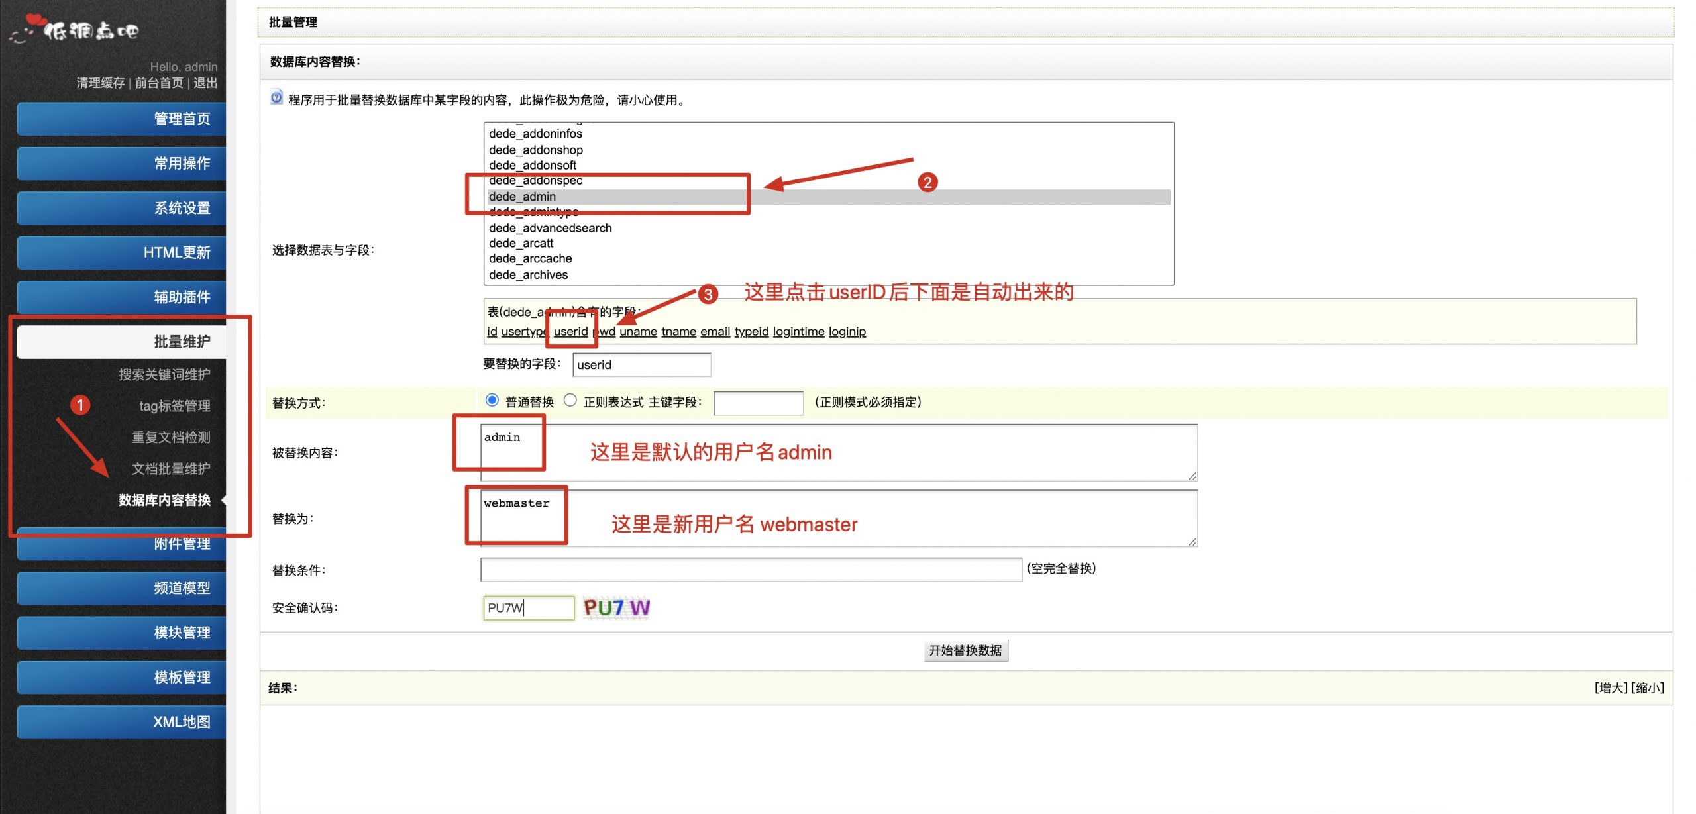
Task: Select the 正则表达式 radio button
Action: (x=570, y=401)
